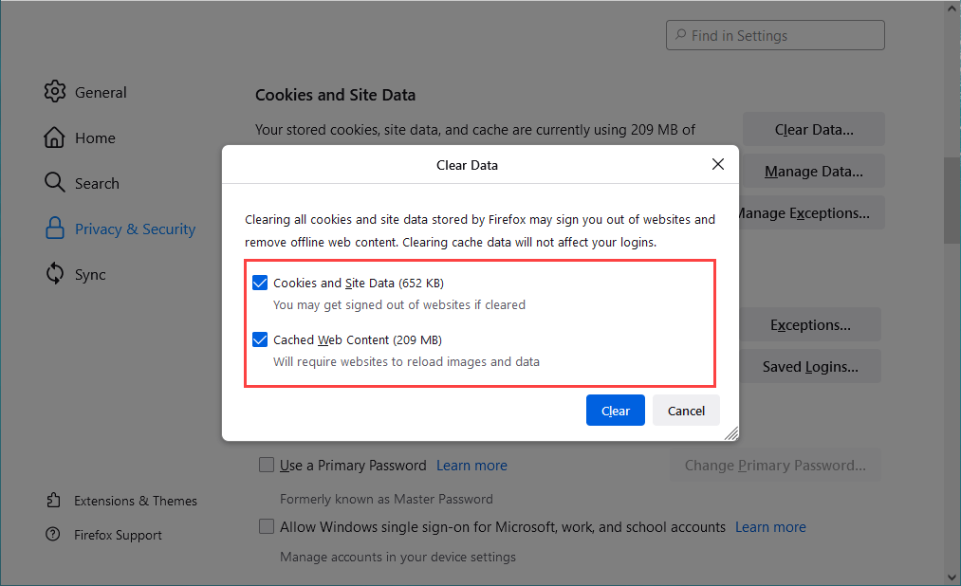Open the Saved Logins button
This screenshot has width=961, height=586.
pos(809,367)
